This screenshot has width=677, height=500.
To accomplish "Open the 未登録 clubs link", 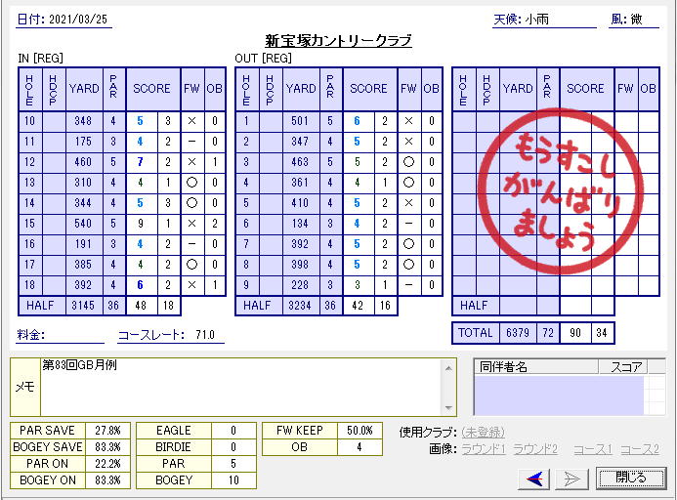I will point(483,433).
